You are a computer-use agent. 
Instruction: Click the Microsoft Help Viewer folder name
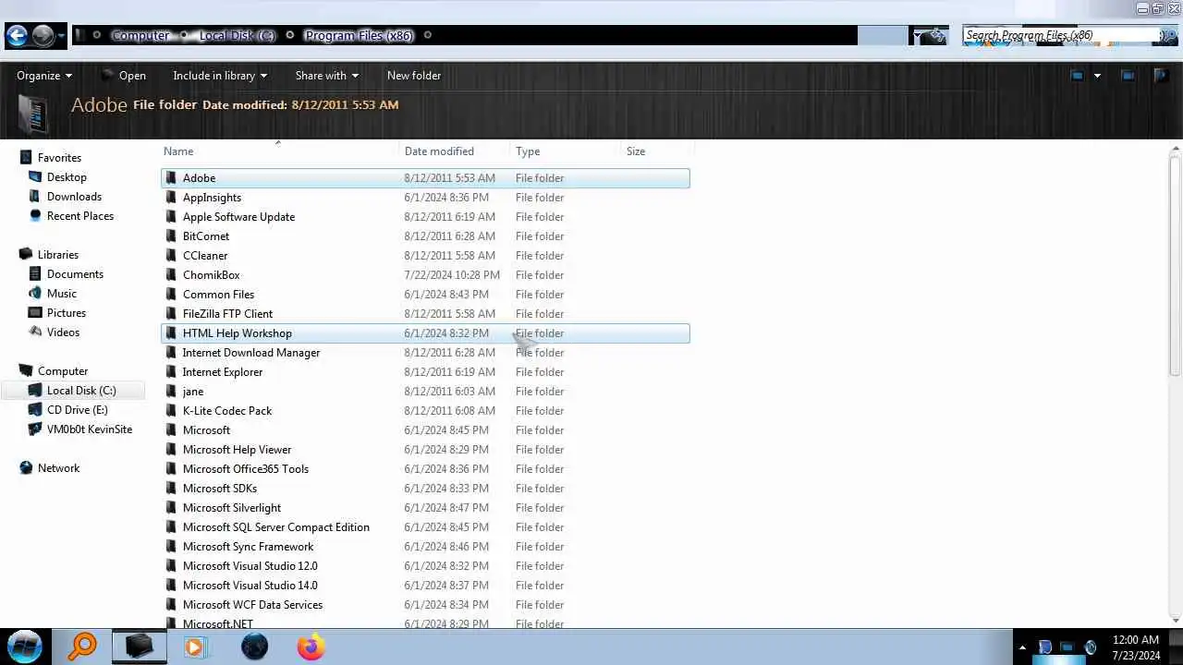coord(237,450)
